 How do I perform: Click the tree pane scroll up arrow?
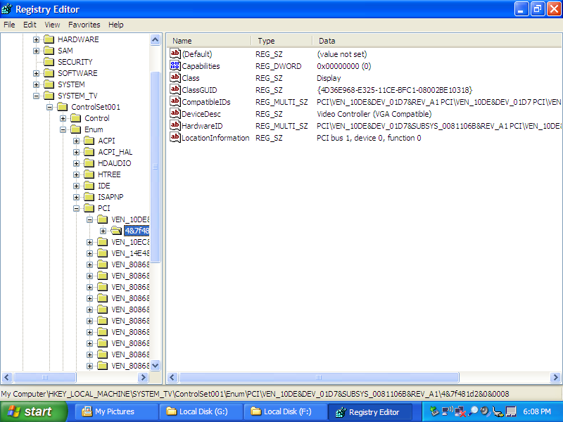(x=155, y=39)
